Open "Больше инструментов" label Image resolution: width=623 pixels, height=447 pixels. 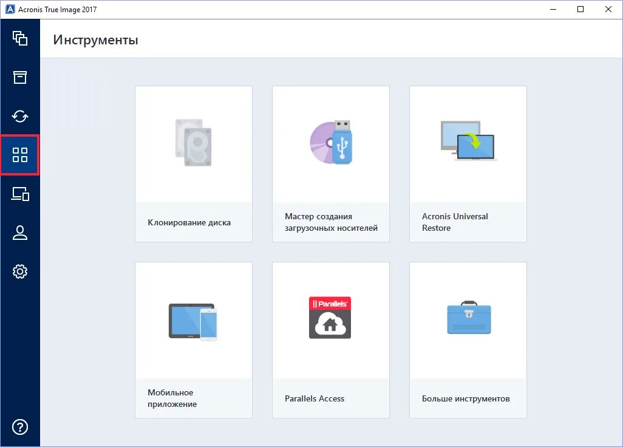(x=466, y=398)
